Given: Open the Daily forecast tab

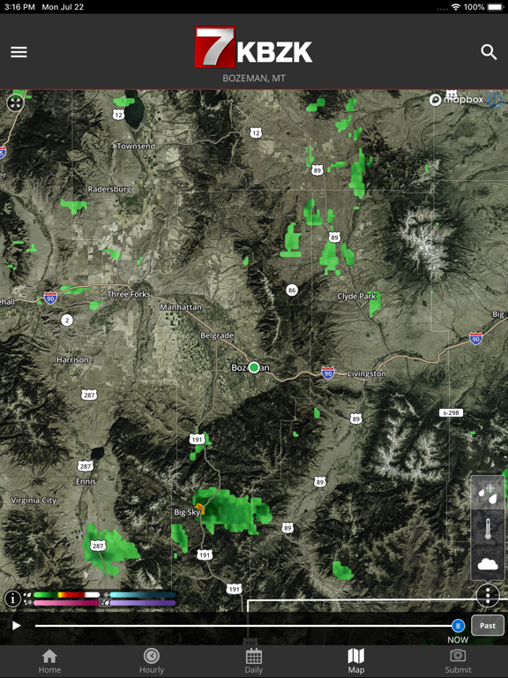Looking at the screenshot, I should click(x=254, y=661).
